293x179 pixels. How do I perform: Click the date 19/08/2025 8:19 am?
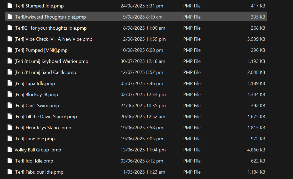pos(142,17)
